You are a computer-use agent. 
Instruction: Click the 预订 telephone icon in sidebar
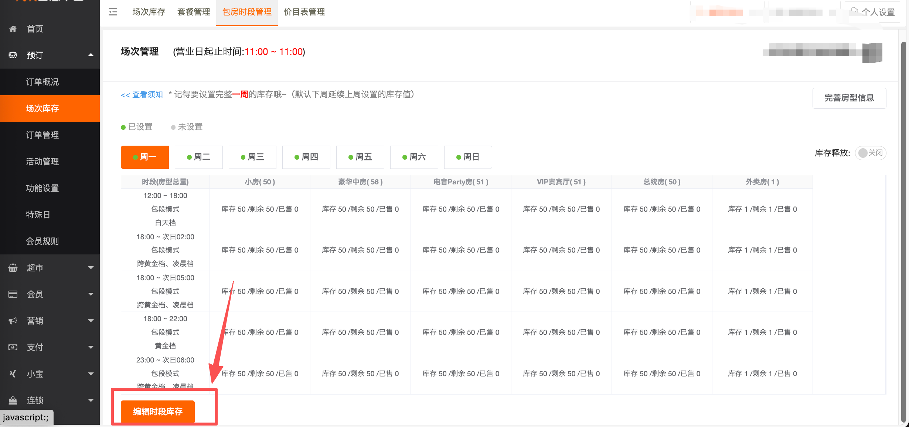pyautogui.click(x=13, y=55)
